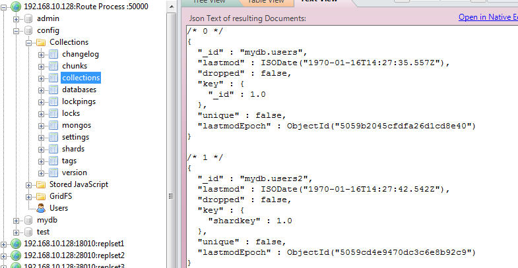
Task: Click the mydb database cylinder icon
Action: pyautogui.click(x=29, y=220)
